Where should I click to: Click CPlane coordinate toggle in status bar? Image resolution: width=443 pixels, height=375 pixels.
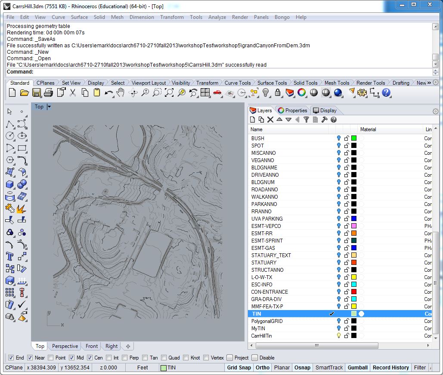14,368
